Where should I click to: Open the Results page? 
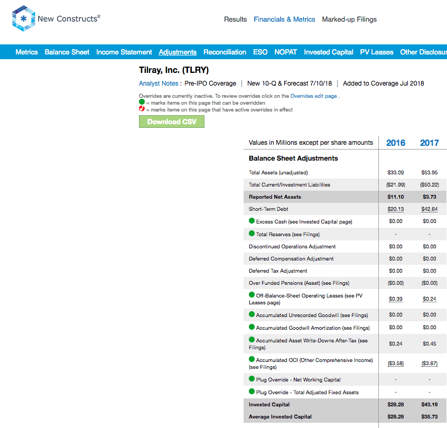(236, 20)
